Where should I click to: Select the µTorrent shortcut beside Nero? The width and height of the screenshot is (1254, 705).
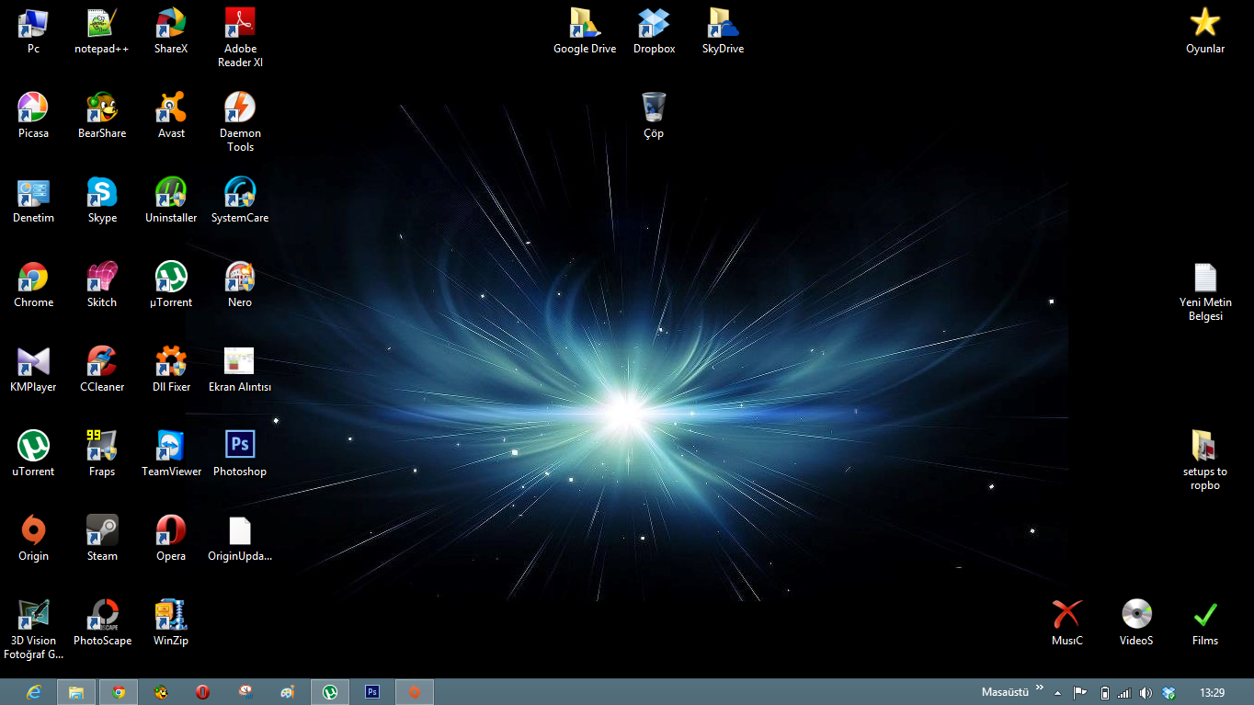[171, 284]
